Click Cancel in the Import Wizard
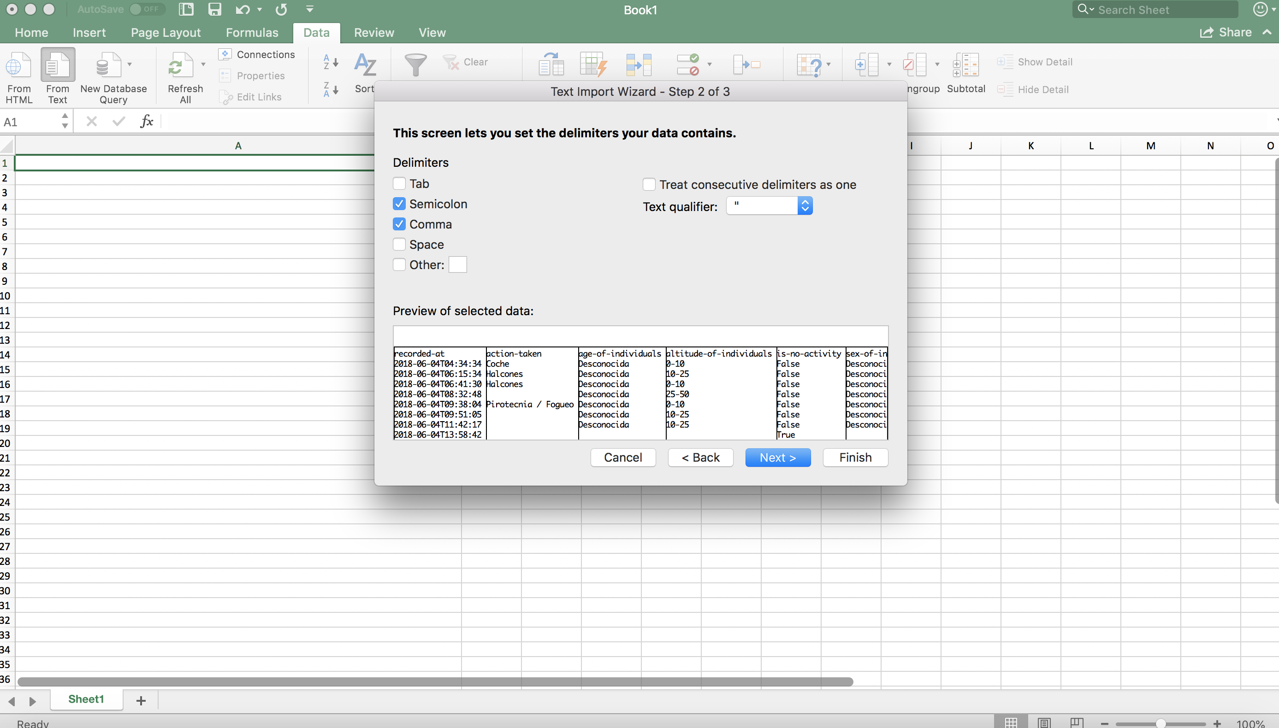1279x728 pixels. click(x=623, y=458)
